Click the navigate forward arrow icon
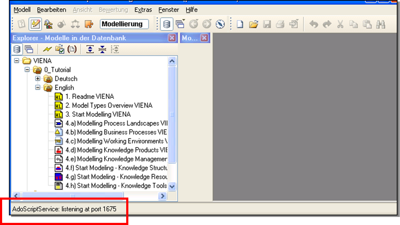The width and height of the screenshot is (400, 225). point(207,24)
